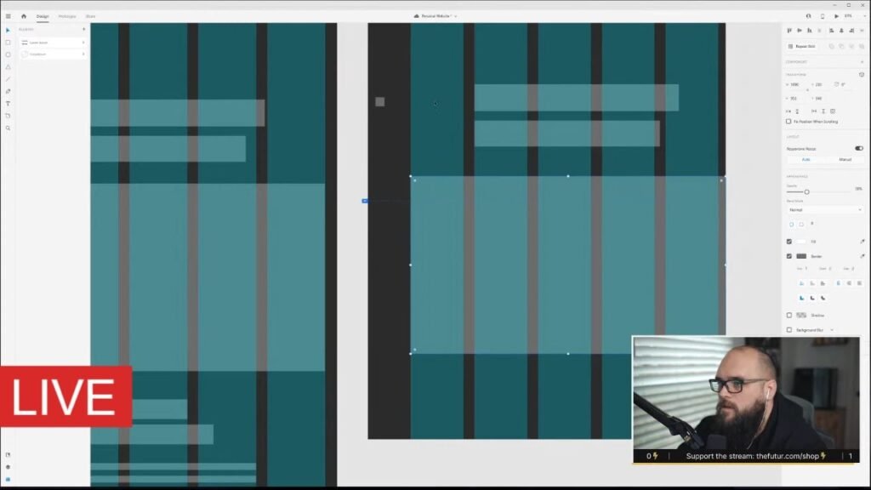
Task: Open Background Blur type dropdown arrow
Action: click(832, 330)
